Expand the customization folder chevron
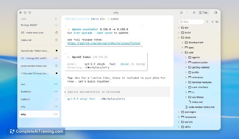This screenshot has height=139, width=239. coord(186,62)
